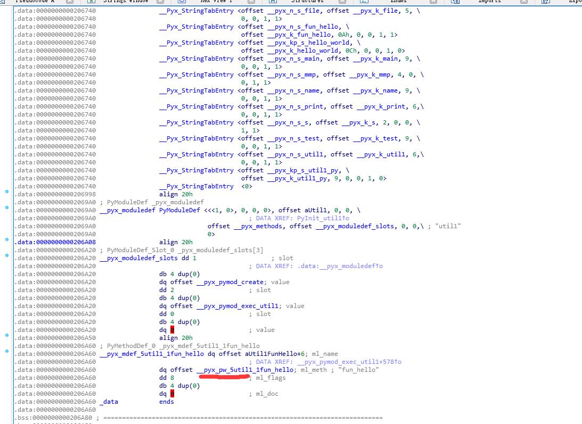Switch to the Strings window tab
The height and width of the screenshot is (424, 582).
click(x=126, y=2)
